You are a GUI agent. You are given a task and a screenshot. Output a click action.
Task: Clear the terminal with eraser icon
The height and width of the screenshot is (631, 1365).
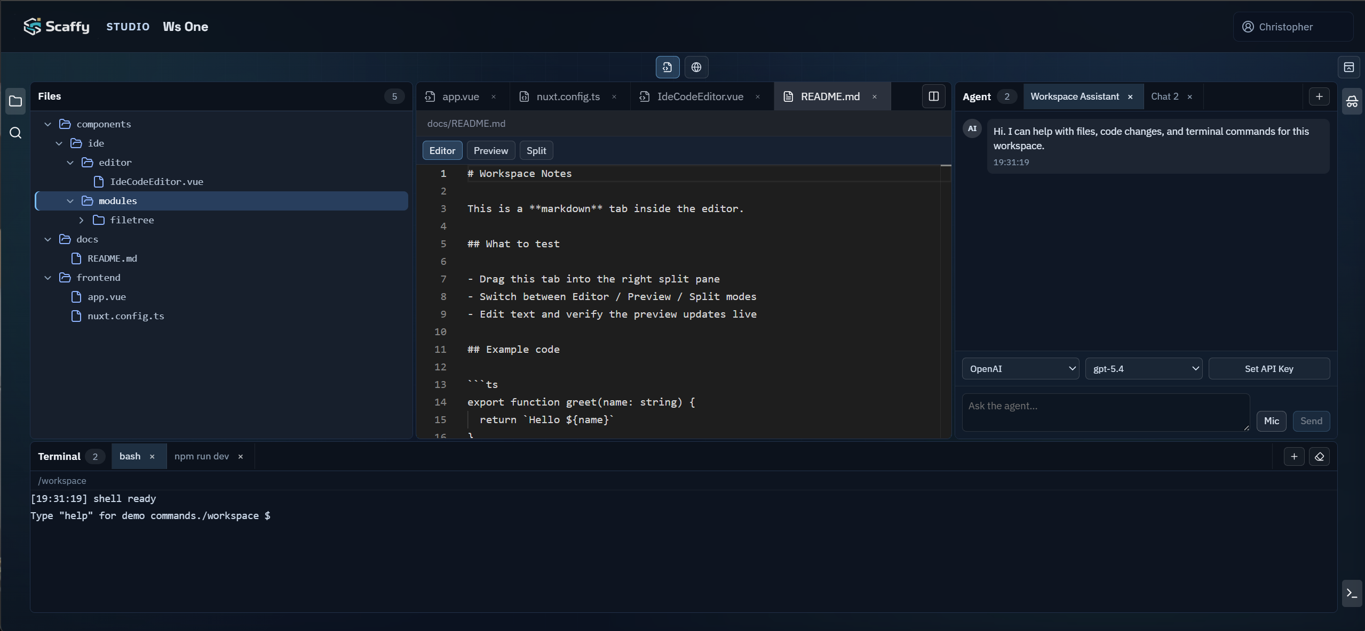pyautogui.click(x=1319, y=457)
